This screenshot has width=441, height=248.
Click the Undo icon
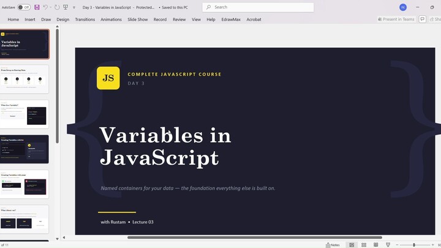[45, 7]
